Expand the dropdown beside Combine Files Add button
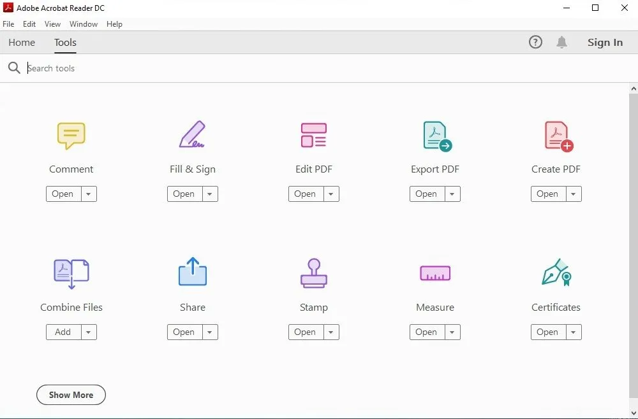The image size is (638, 419). click(x=89, y=332)
